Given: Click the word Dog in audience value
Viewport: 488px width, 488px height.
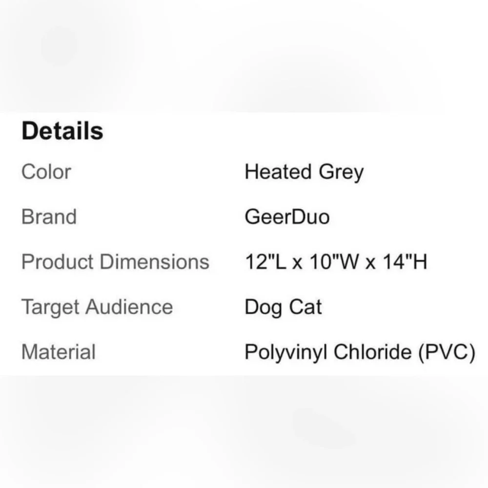Looking at the screenshot, I should pos(264,307).
